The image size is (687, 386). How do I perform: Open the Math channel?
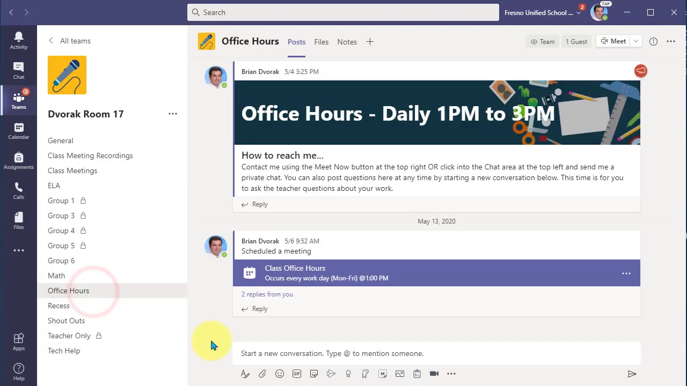point(56,276)
